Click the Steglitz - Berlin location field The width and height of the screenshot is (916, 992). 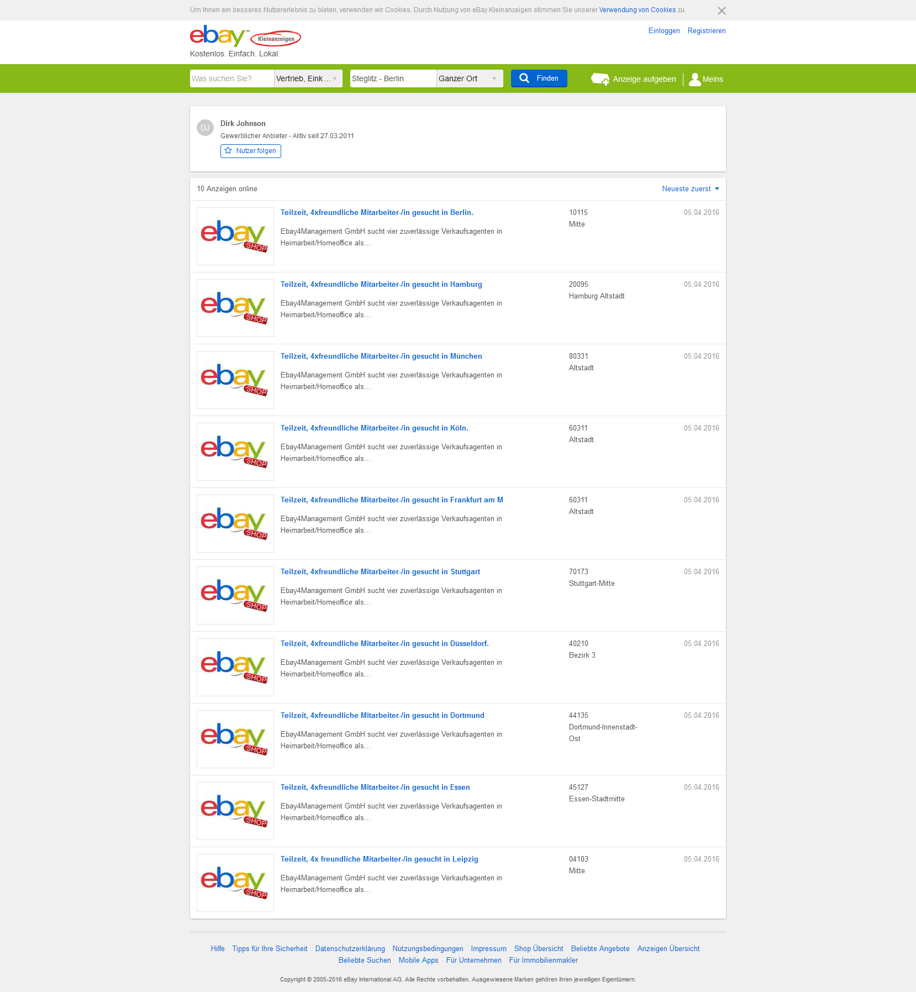point(393,78)
